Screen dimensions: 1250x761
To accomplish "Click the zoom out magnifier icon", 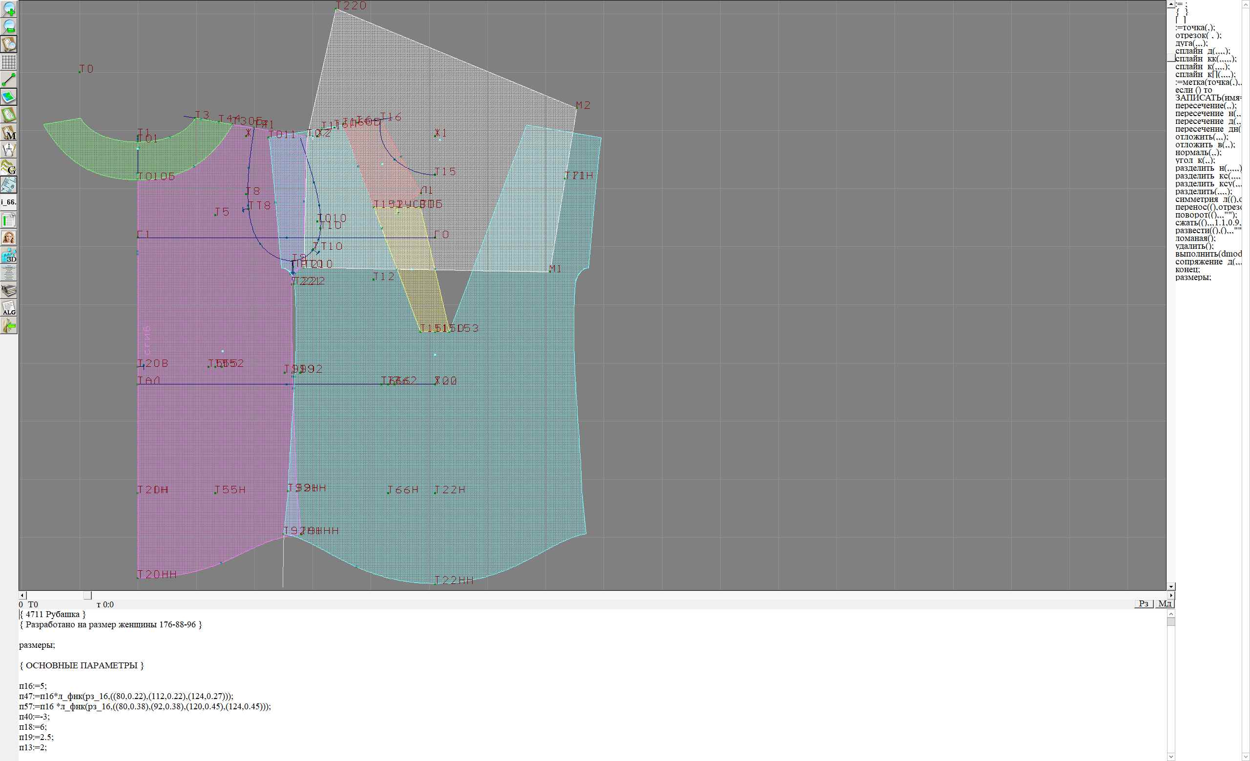I will click(x=9, y=26).
